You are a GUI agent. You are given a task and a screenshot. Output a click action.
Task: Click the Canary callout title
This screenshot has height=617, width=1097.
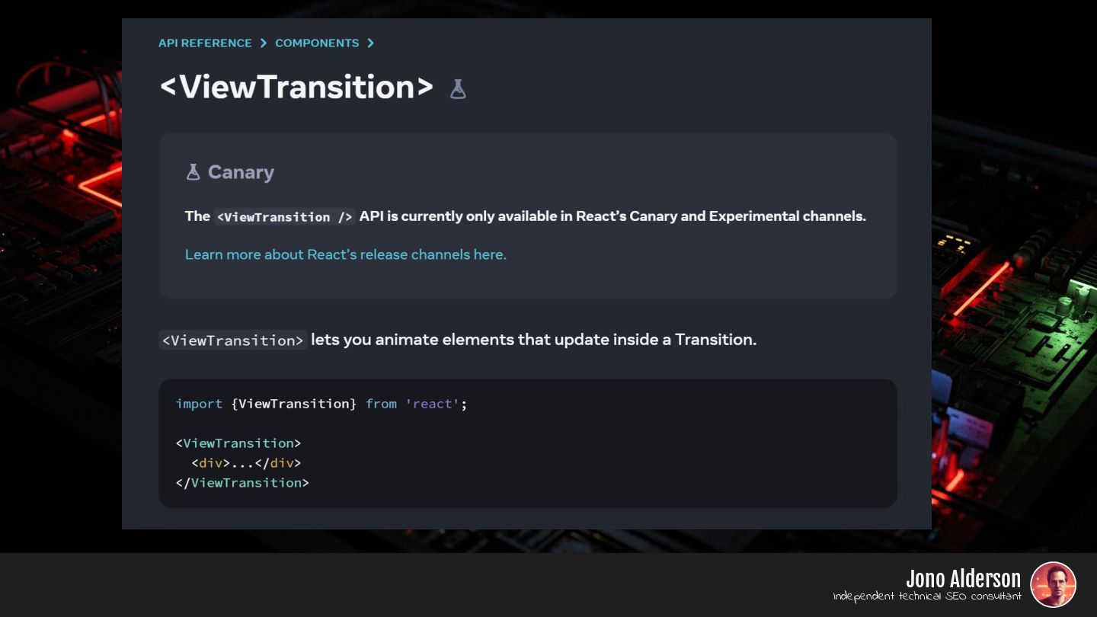(241, 172)
